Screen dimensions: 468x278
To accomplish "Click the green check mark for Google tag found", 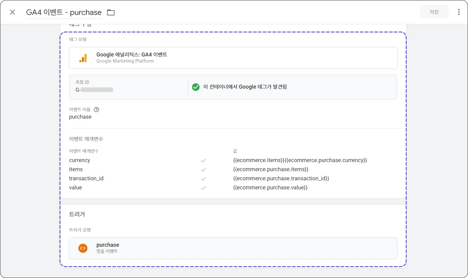I will coord(196,87).
